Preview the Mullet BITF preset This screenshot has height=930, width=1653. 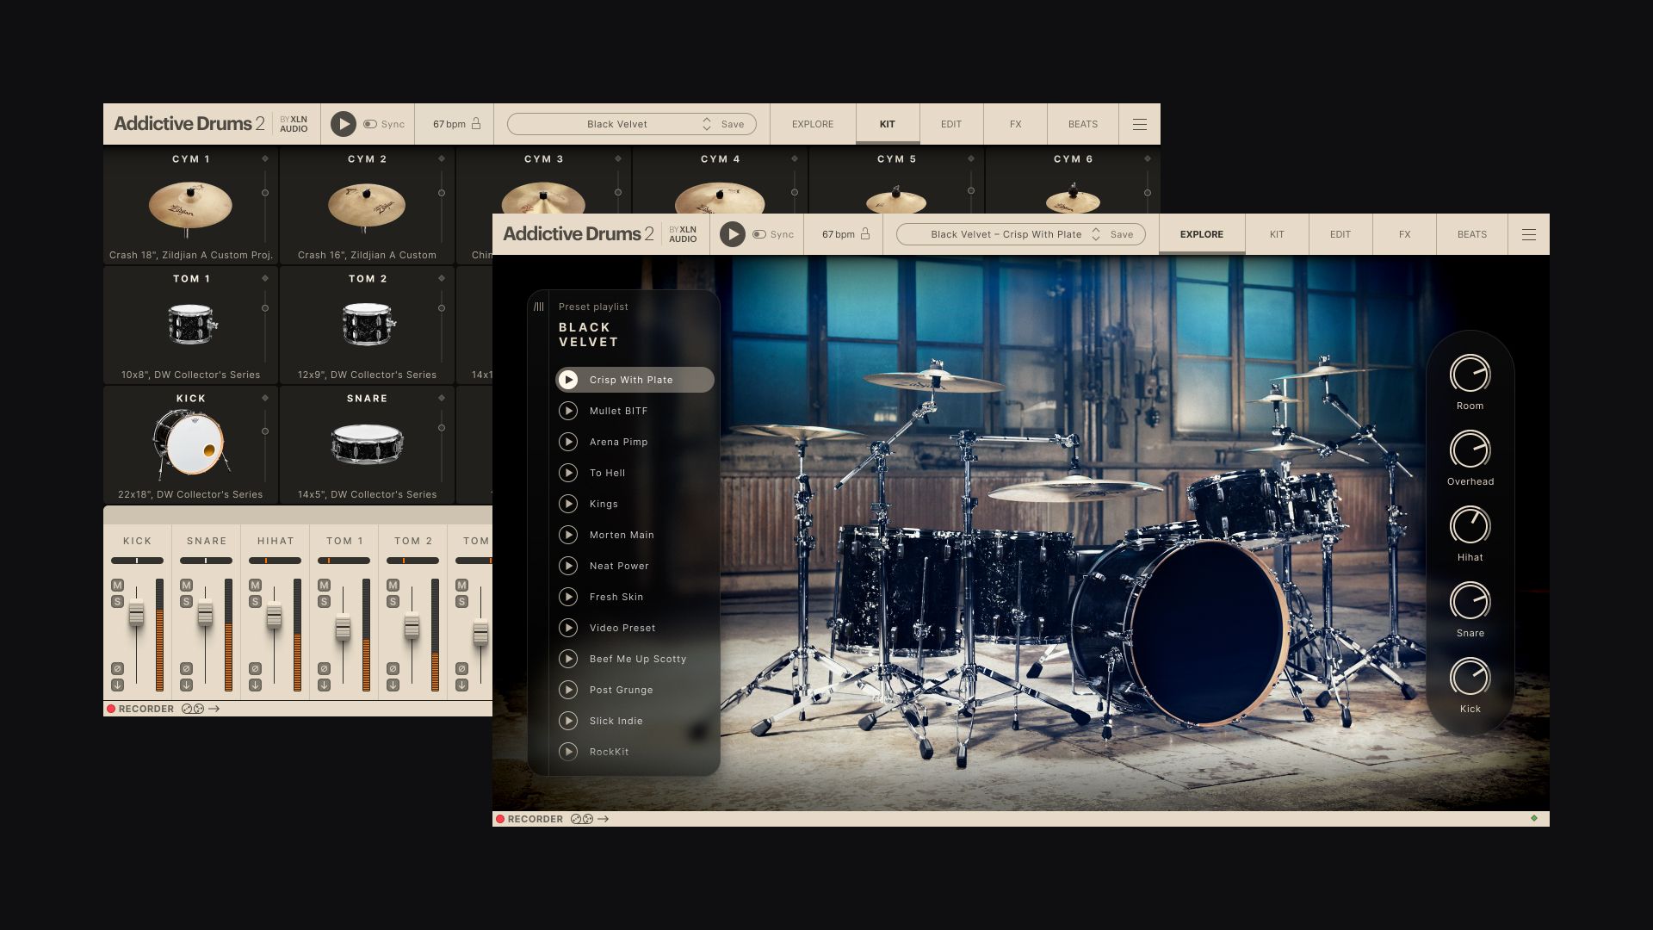pos(568,411)
